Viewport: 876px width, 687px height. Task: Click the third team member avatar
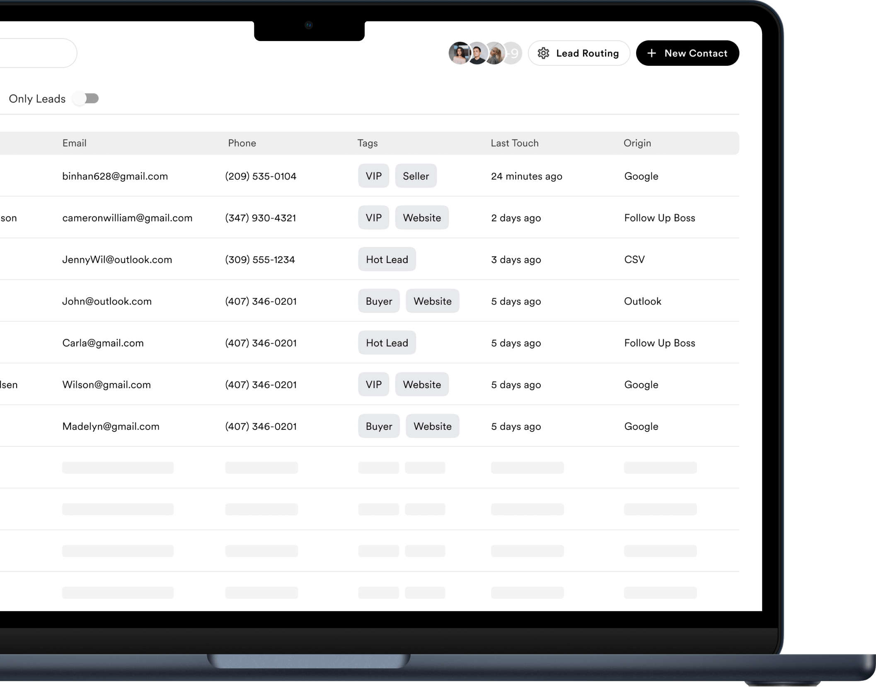[x=494, y=53]
